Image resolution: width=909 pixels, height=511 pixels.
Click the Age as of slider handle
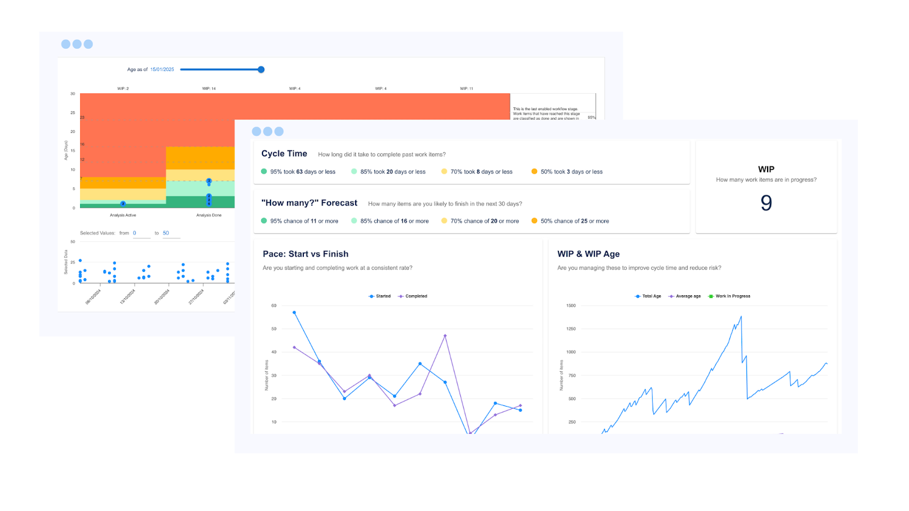(x=261, y=69)
